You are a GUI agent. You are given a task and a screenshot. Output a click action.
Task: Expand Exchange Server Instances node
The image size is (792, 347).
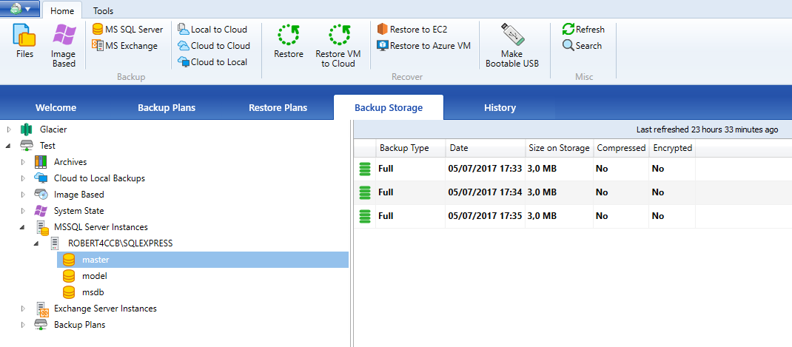[23, 308]
